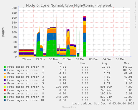Click the orange order 2 legend swatch
The width and height of the screenshot is (138, 110).
[5, 74]
